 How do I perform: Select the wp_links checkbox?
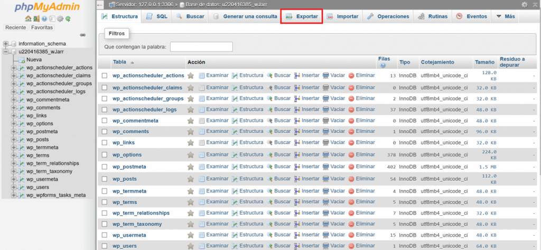tap(105, 142)
